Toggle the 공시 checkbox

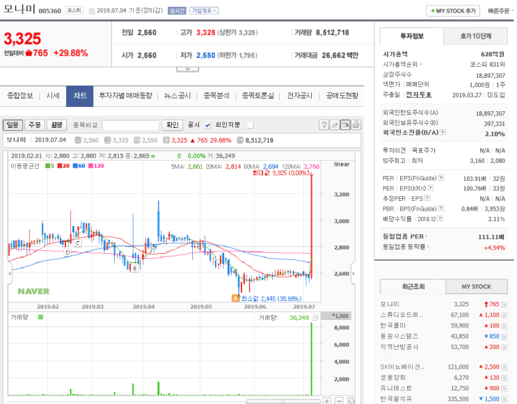[207, 125]
